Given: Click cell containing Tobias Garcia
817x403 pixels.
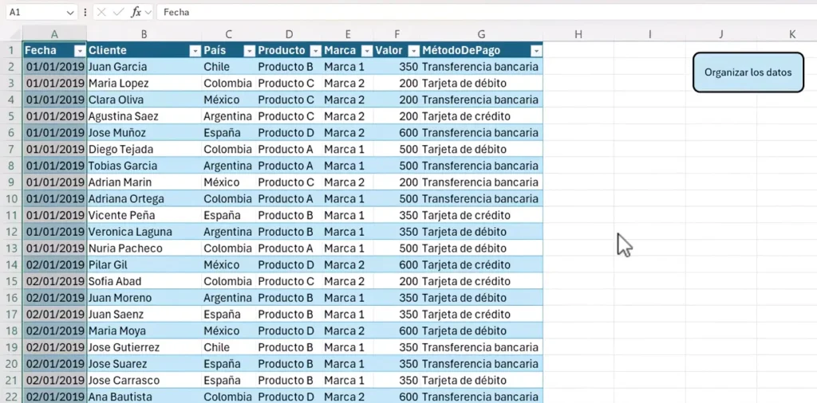Looking at the screenshot, I should pos(144,166).
